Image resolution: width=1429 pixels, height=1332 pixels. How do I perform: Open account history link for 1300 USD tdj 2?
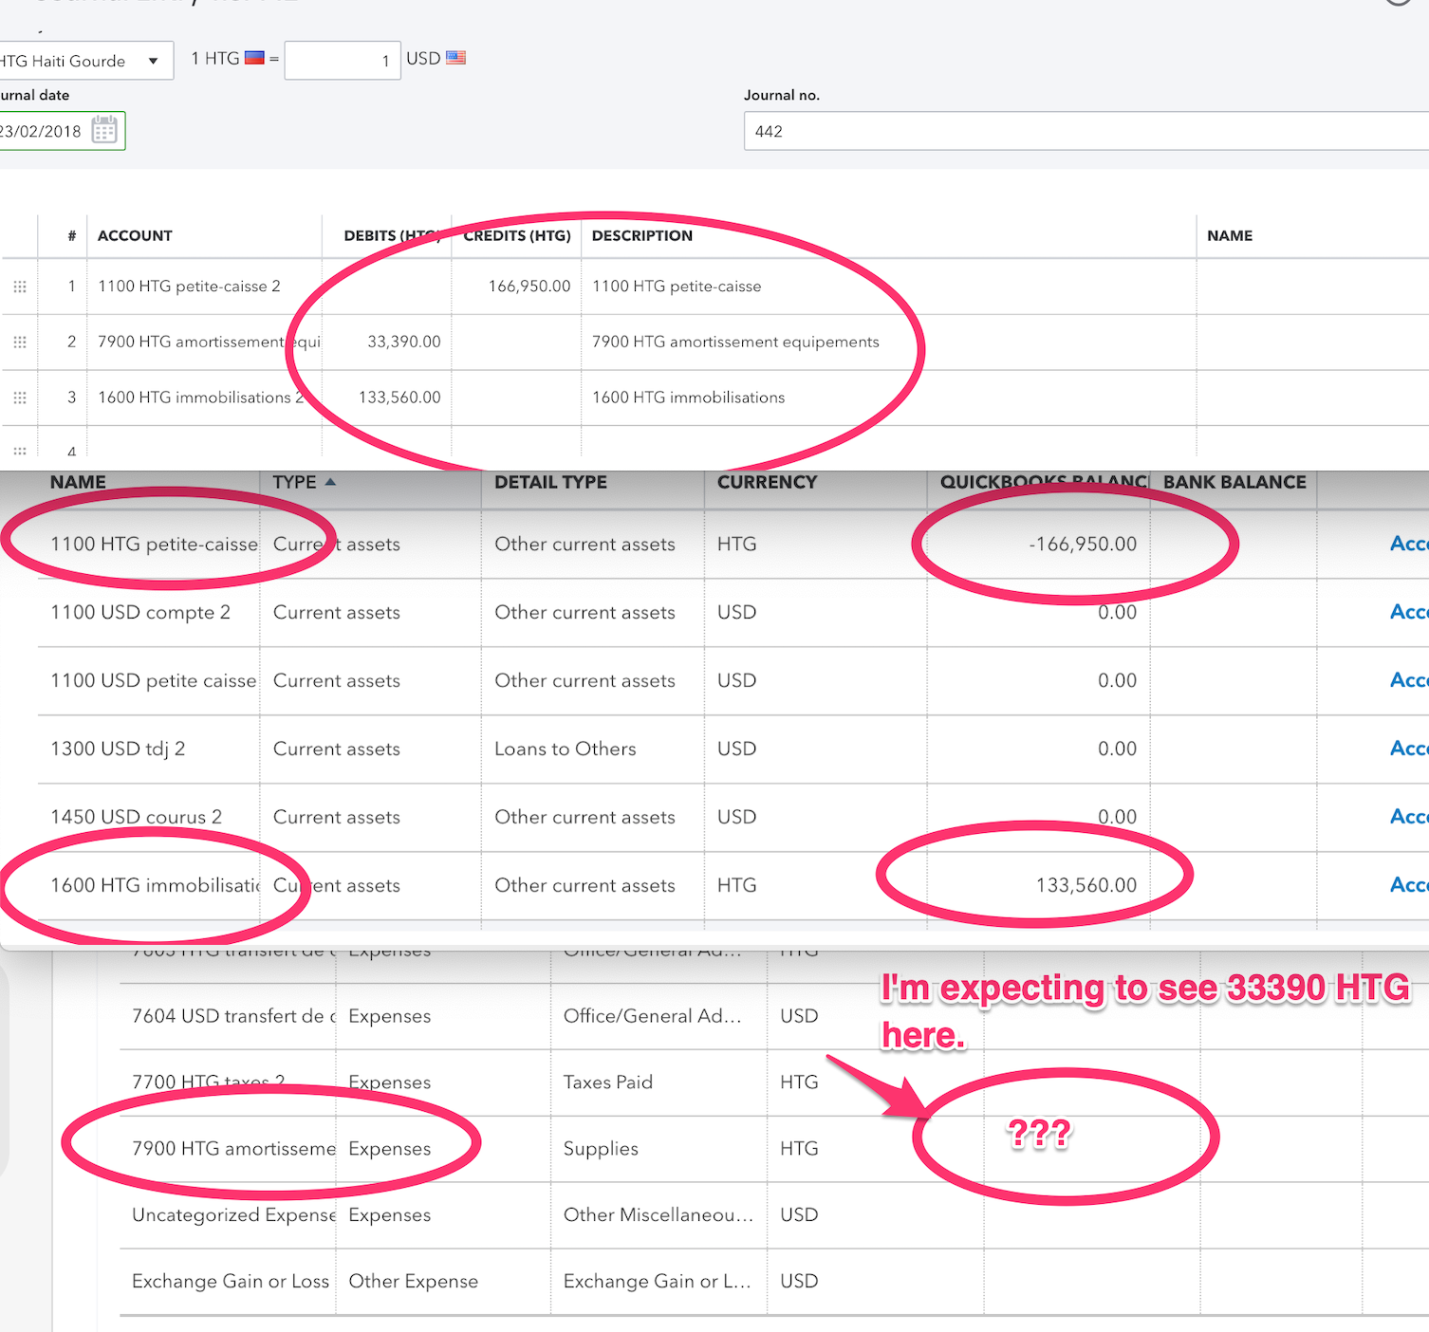point(1409,749)
